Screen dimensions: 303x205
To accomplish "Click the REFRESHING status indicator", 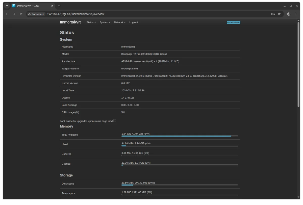I will coord(233,22).
